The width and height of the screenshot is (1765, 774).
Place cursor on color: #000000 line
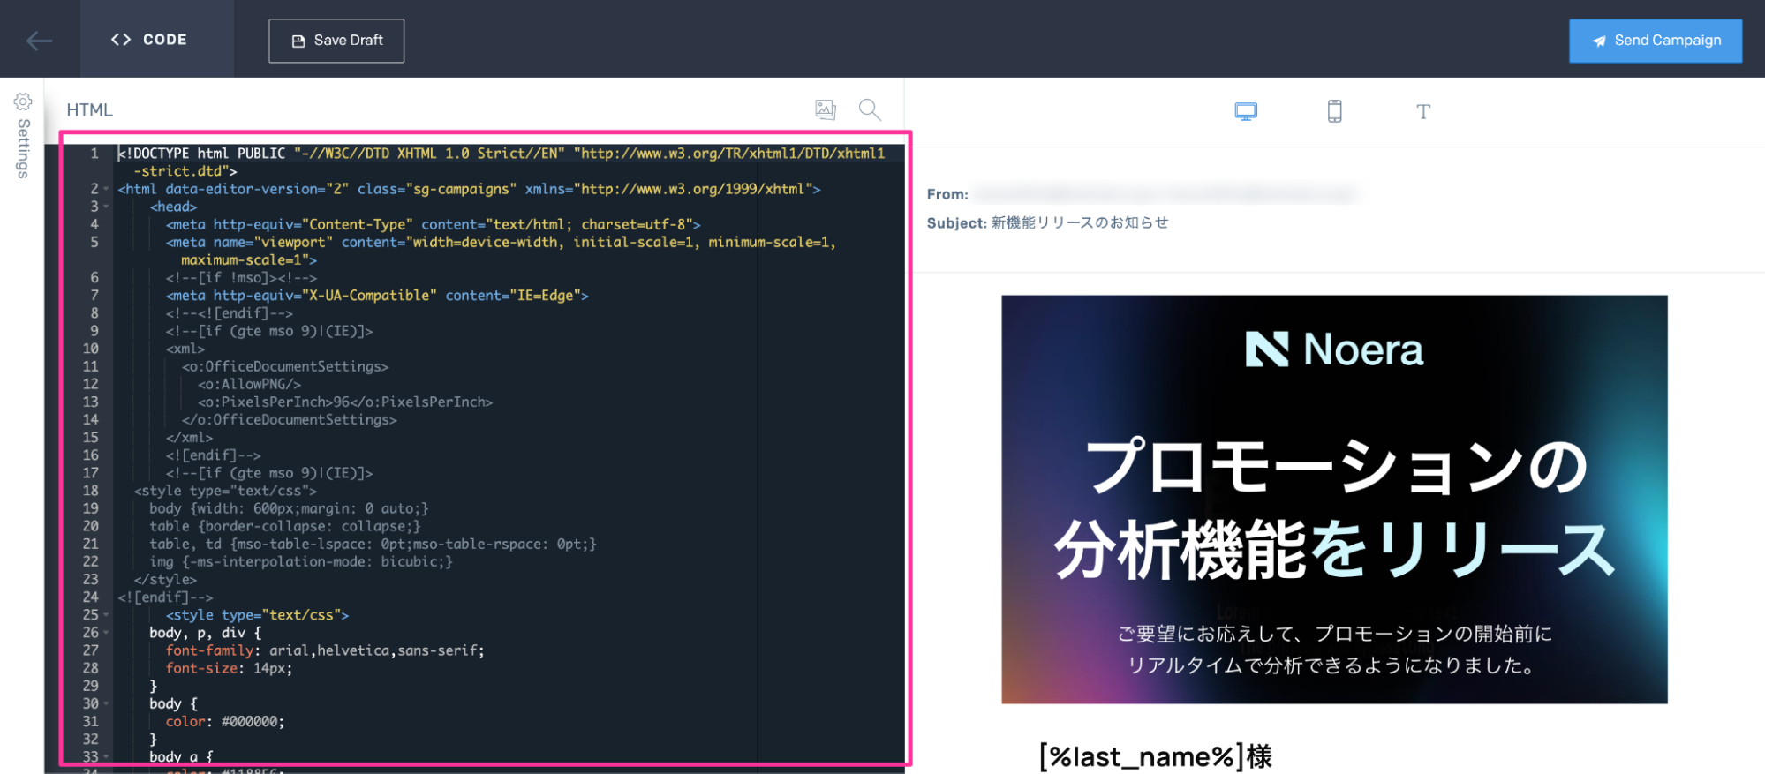[x=225, y=721]
